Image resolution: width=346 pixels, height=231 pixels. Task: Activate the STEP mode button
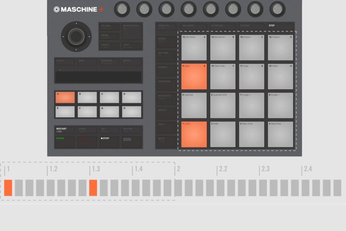tap(280, 27)
